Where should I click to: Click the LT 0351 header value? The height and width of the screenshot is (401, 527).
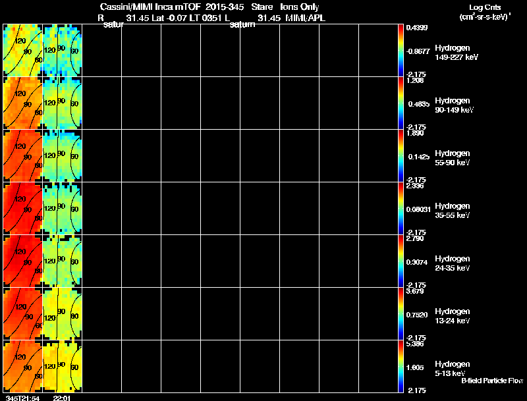(x=206, y=18)
